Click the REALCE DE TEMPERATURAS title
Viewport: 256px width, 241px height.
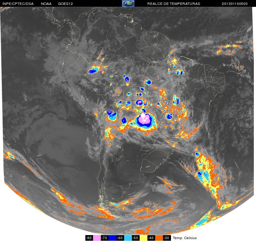coord(174,4)
